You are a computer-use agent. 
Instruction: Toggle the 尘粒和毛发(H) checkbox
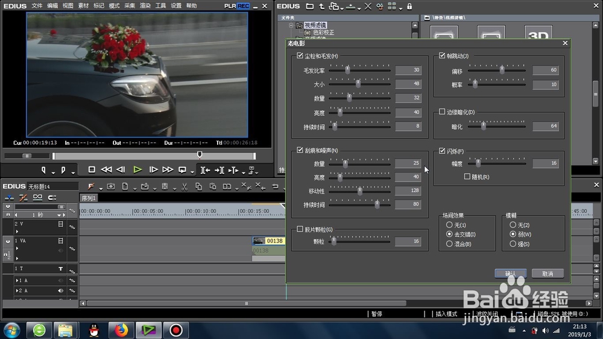[300, 55]
